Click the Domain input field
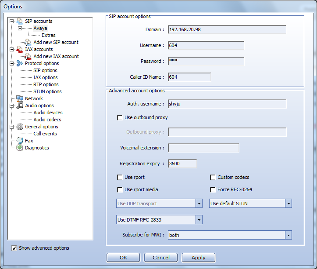Image resolution: width=317 pixels, height=269 pixels. [x=227, y=29]
